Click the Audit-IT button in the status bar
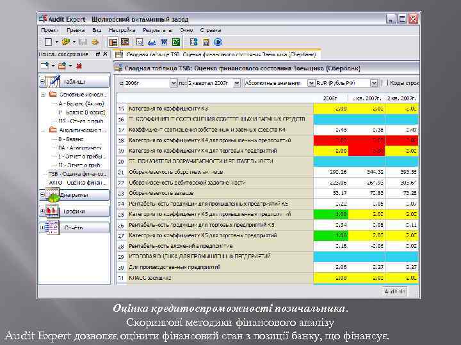The width and height of the screenshot is (461, 345). pyautogui.click(x=395, y=291)
